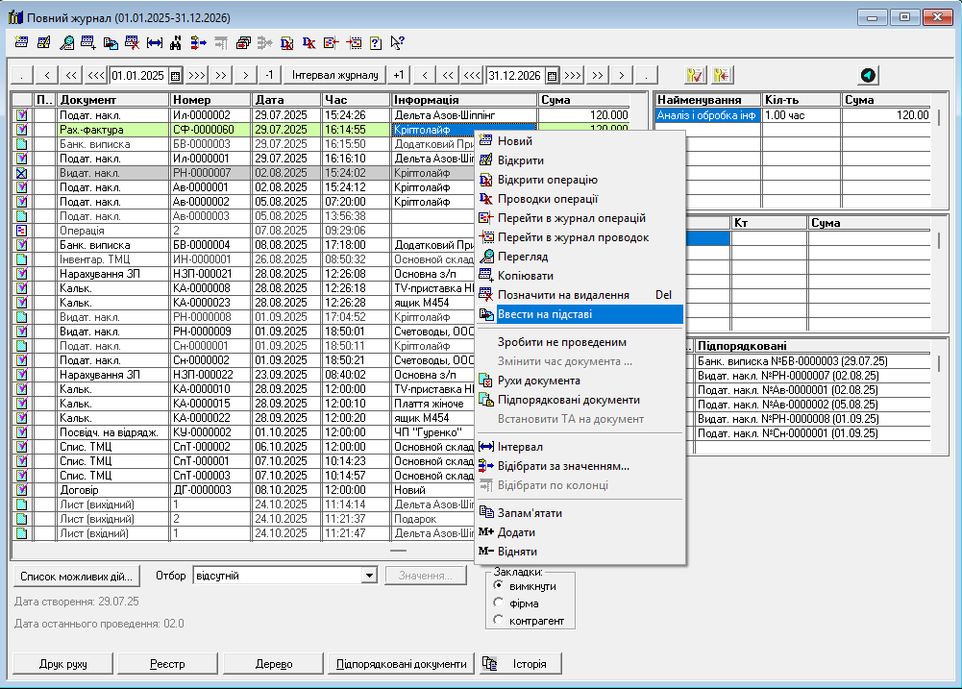Screen dimensions: 962x689
Task: Click the interval double-arrow toolbar icon
Action: click(154, 42)
